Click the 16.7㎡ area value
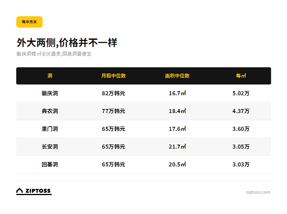 pyautogui.click(x=177, y=93)
